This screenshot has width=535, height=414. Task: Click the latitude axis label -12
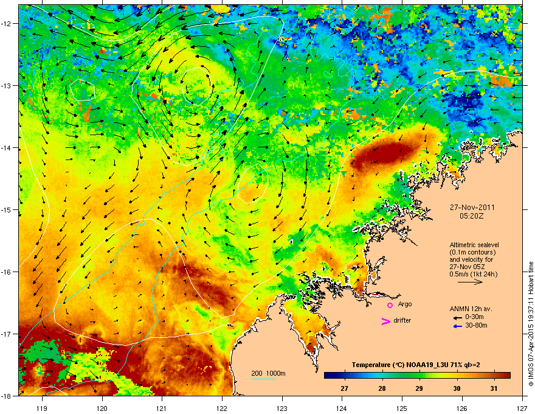6,23
